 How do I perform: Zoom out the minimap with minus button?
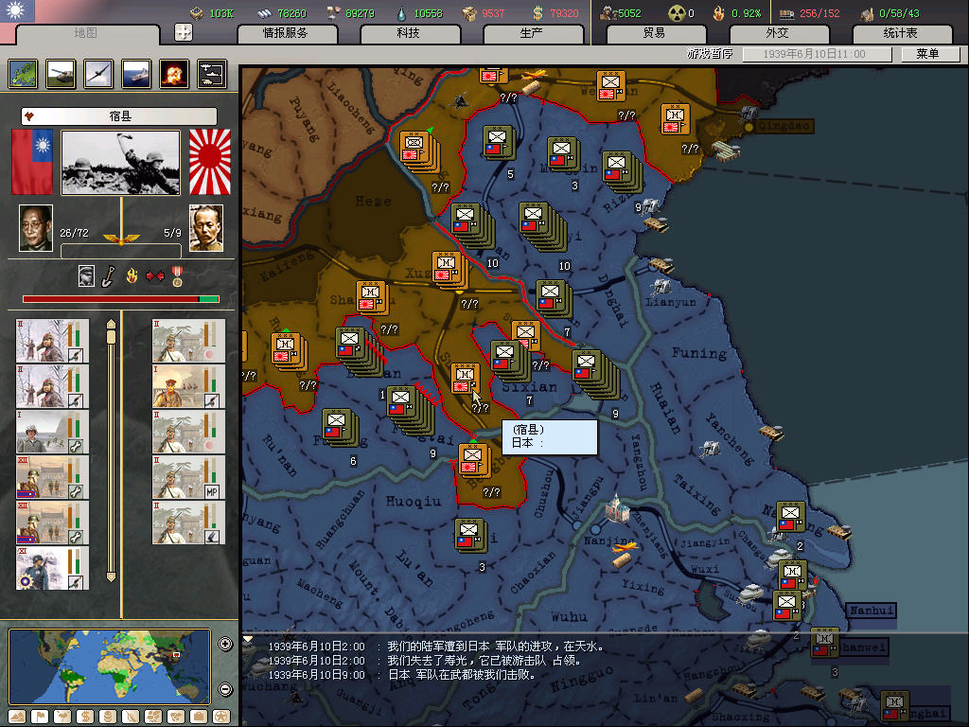pyautogui.click(x=225, y=689)
